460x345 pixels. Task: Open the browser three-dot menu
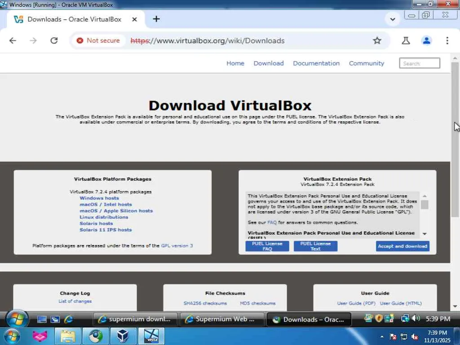click(447, 40)
